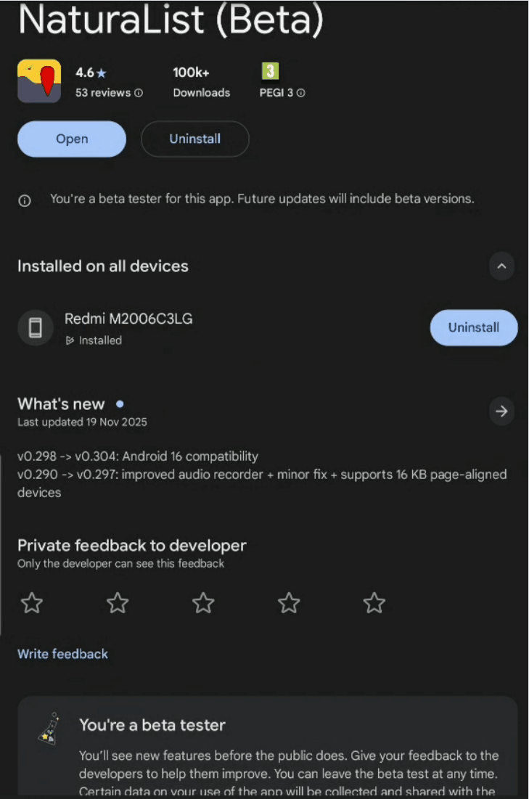
Task: Rate five stars in private feedback
Action: click(374, 602)
